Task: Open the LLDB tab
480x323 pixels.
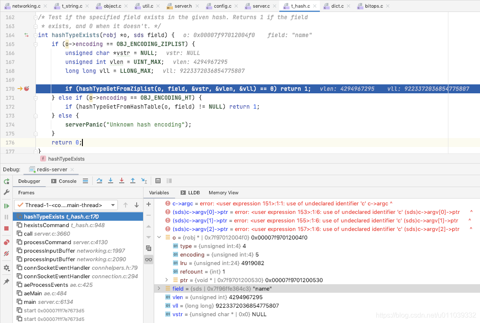Action: (x=190, y=193)
